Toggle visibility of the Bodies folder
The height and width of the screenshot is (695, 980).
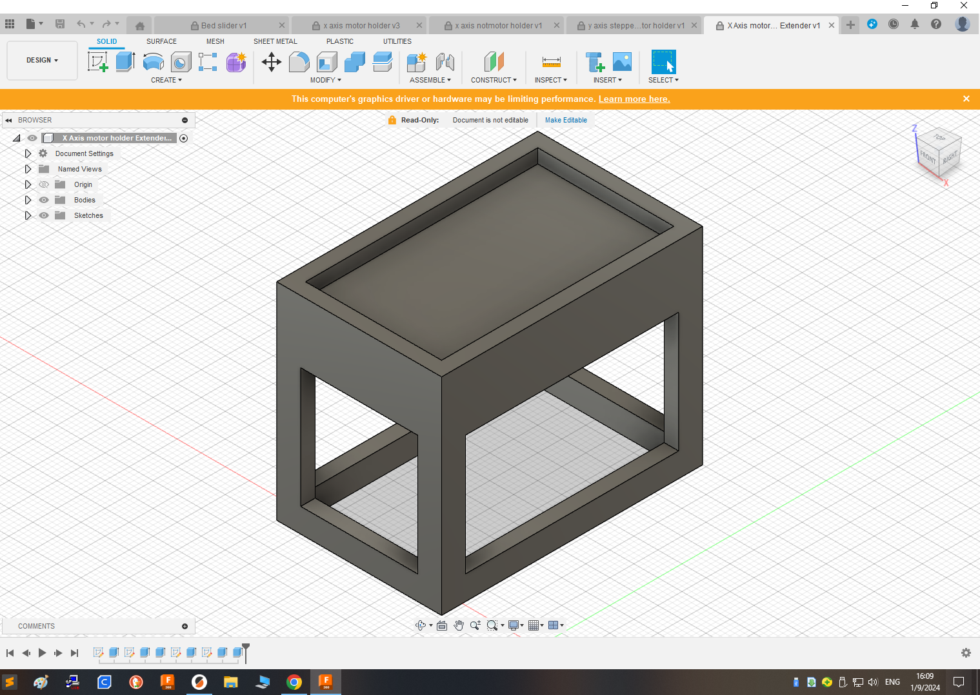pyautogui.click(x=43, y=200)
